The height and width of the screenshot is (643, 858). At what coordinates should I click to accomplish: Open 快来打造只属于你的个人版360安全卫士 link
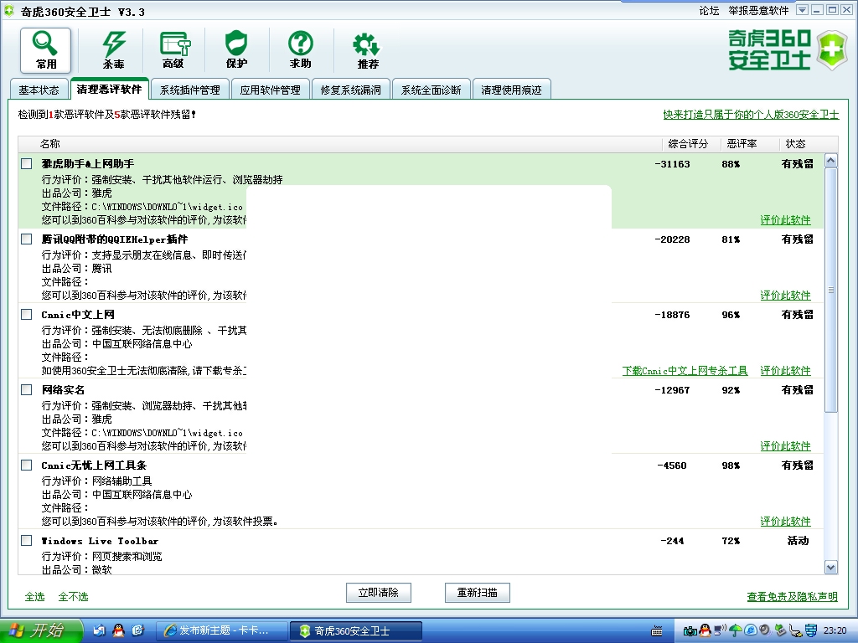point(751,114)
